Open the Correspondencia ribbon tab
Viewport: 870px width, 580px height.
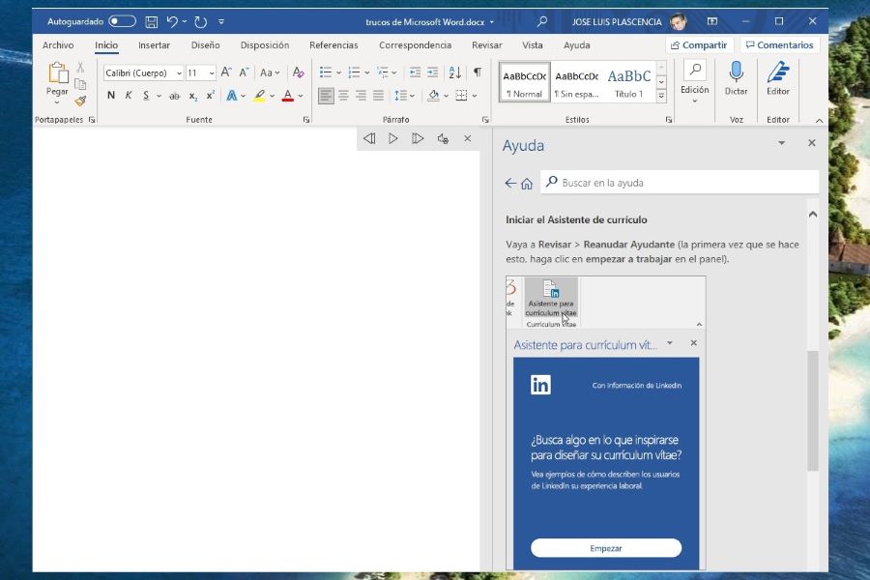pos(415,44)
